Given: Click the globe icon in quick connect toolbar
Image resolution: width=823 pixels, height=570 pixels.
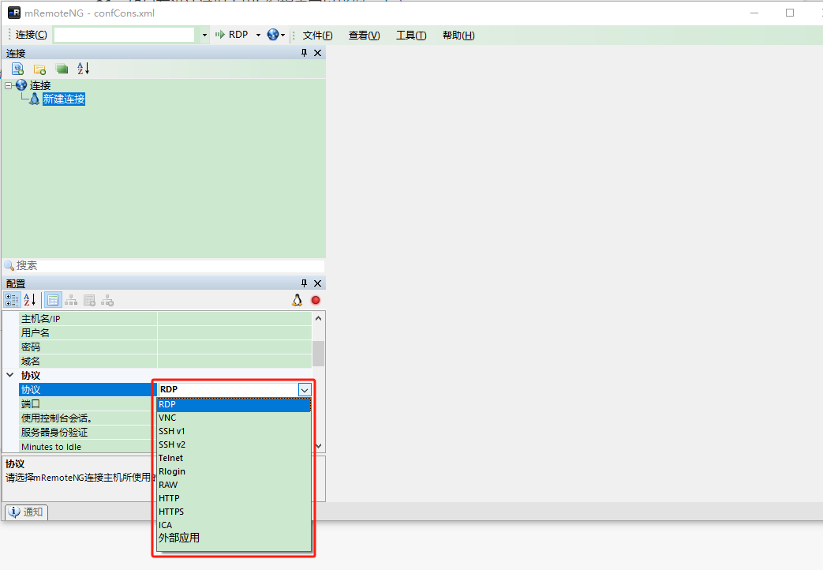Looking at the screenshot, I should click(272, 35).
